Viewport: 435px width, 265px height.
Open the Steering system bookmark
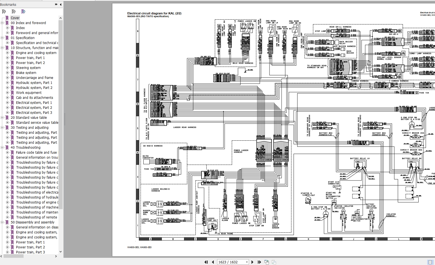pos(28,68)
